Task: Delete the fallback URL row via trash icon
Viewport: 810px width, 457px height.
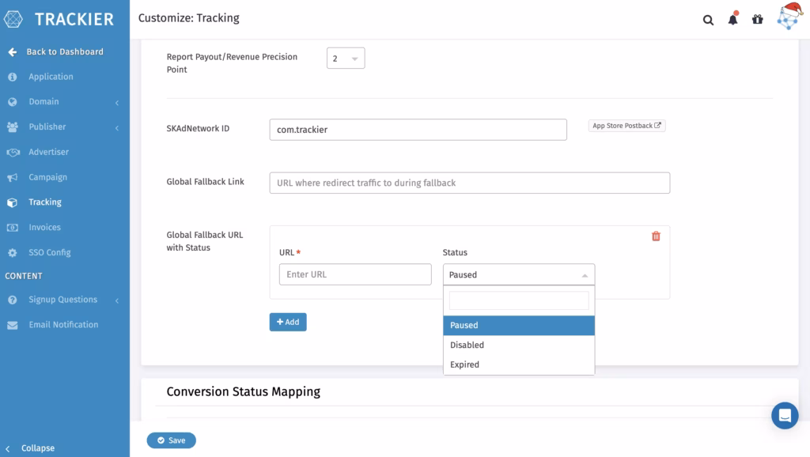Action: click(656, 236)
